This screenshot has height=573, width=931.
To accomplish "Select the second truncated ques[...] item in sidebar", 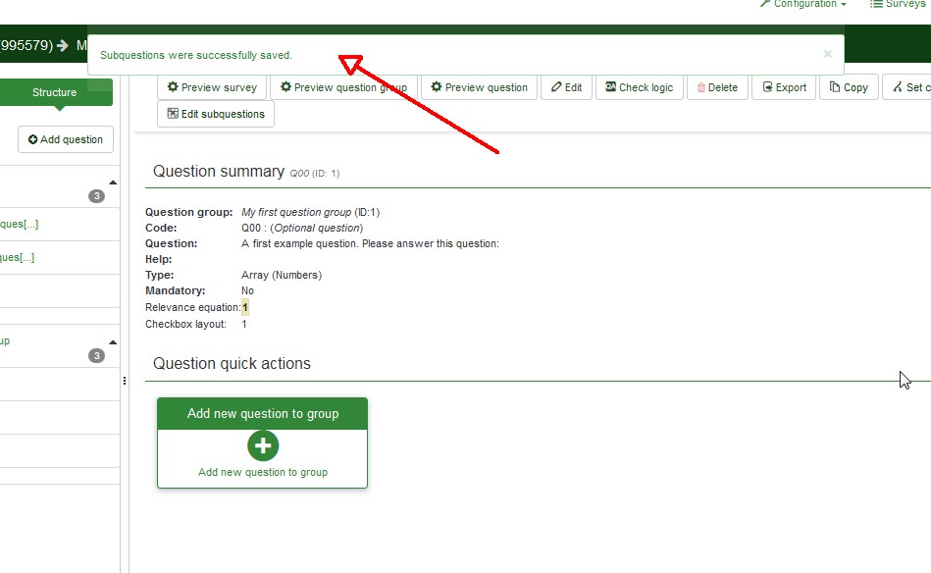I will tap(18, 257).
